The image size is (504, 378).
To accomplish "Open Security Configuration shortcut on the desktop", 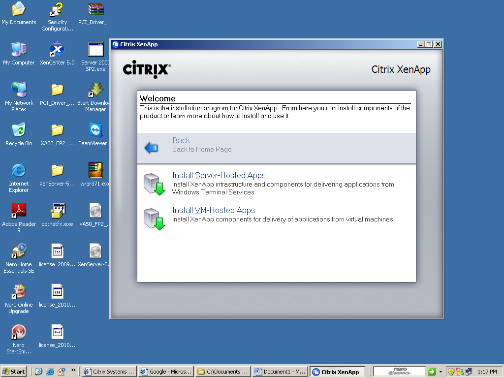I will tap(57, 10).
